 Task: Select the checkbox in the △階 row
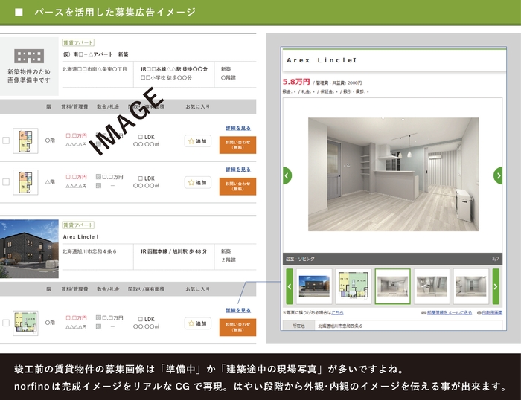tap(6, 181)
